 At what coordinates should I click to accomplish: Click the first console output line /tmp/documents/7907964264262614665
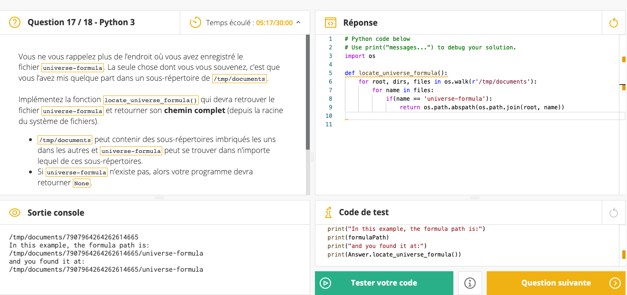[74, 237]
